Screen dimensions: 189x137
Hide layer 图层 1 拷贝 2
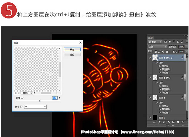point(150,58)
